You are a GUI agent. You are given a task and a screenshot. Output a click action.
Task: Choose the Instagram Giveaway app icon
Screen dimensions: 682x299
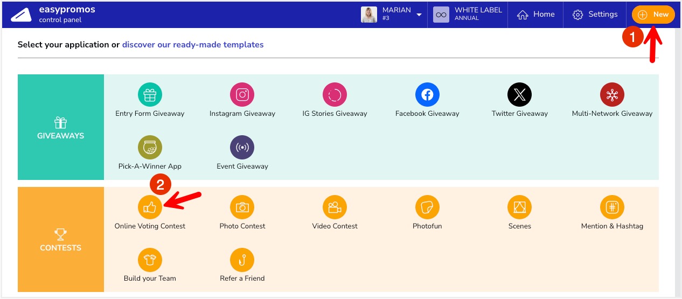tap(242, 95)
